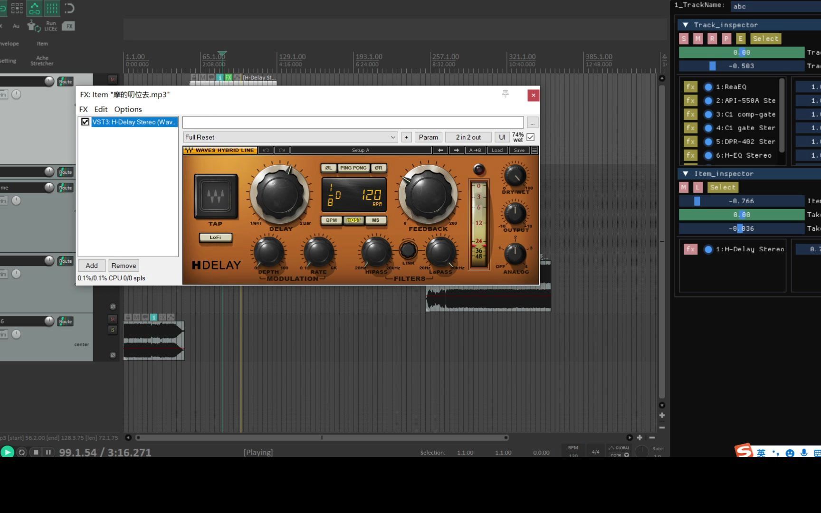This screenshot has height=513, width=821.
Task: Click the modulation RATE knob
Action: point(318,252)
